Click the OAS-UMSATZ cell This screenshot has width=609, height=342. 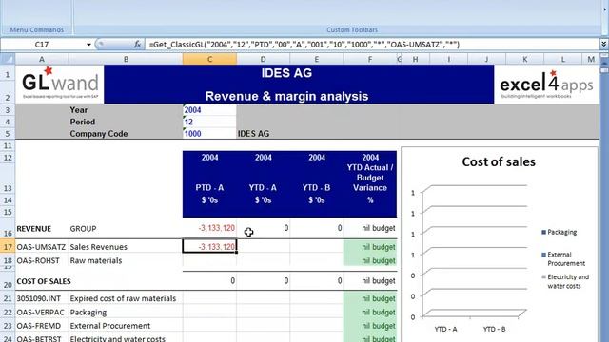(42, 247)
